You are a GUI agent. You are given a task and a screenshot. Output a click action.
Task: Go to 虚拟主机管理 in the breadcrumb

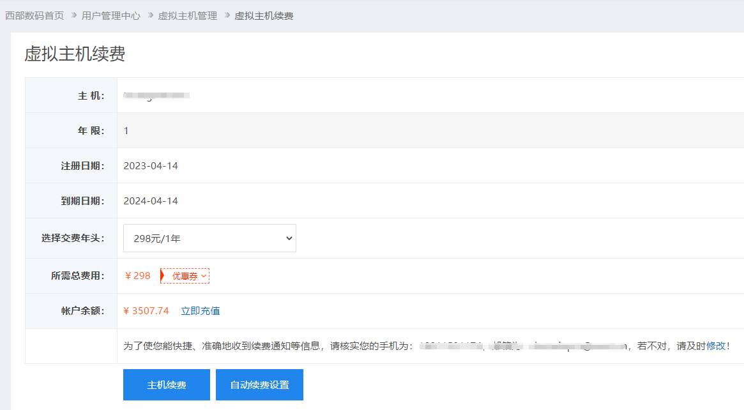(x=188, y=16)
